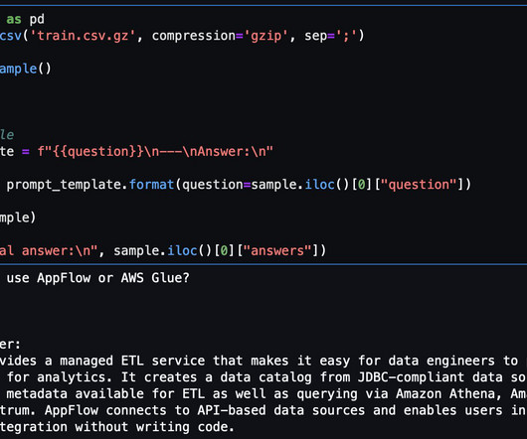
Task: Click the 'as' keyword in import line
Action: tap(14, 19)
